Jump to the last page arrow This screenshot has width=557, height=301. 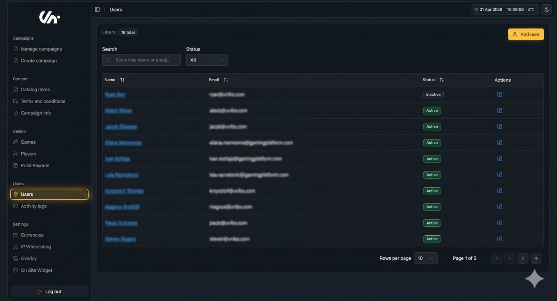click(536, 258)
